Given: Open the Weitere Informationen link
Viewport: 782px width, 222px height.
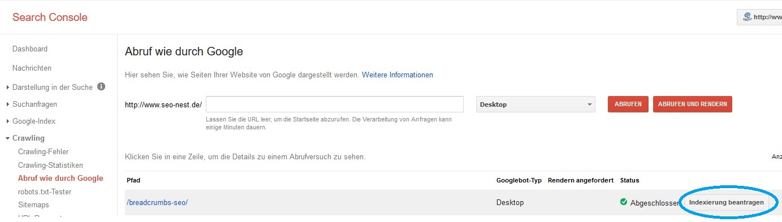Looking at the screenshot, I should (x=398, y=75).
